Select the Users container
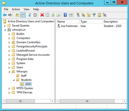This screenshot has height=111, width=129. click(20, 67)
